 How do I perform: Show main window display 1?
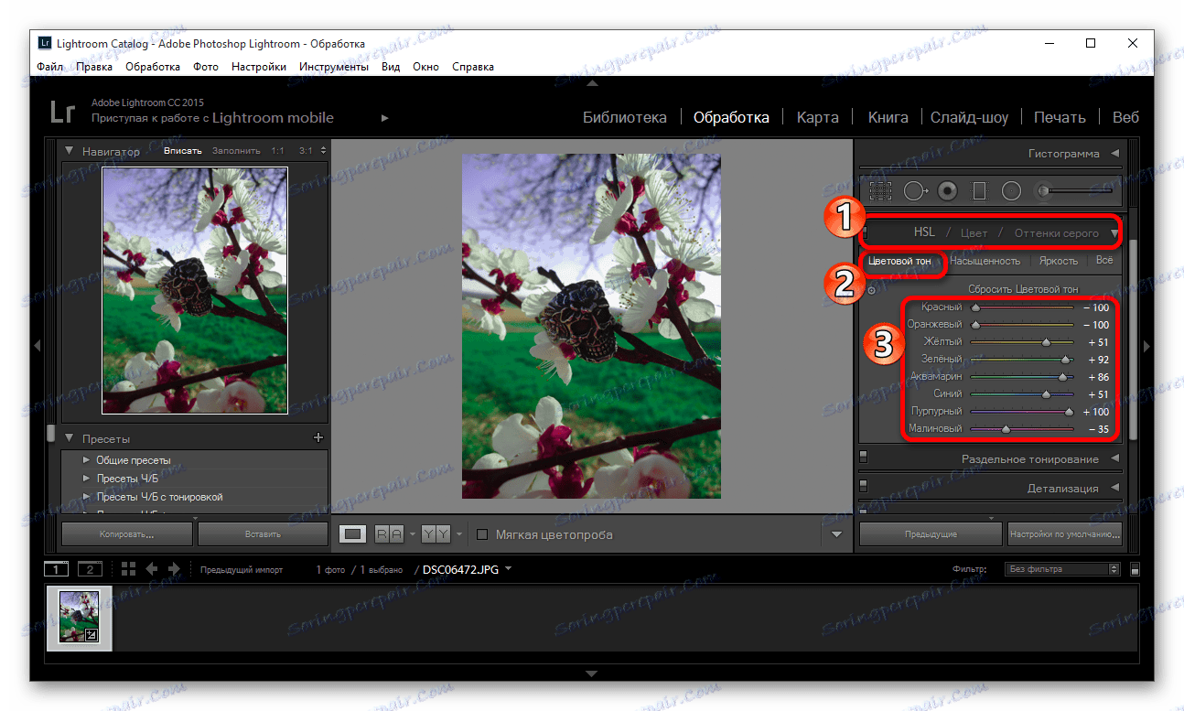coord(56,569)
